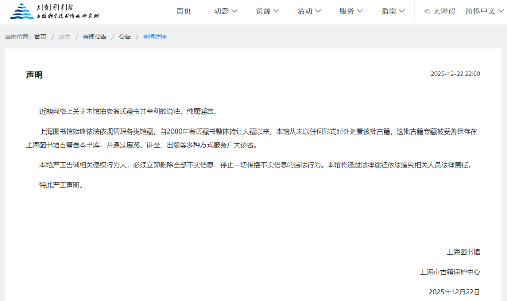Click the 无障碍 accessibility eye icon
The width and height of the screenshot is (507, 301).
pyautogui.click(x=427, y=11)
